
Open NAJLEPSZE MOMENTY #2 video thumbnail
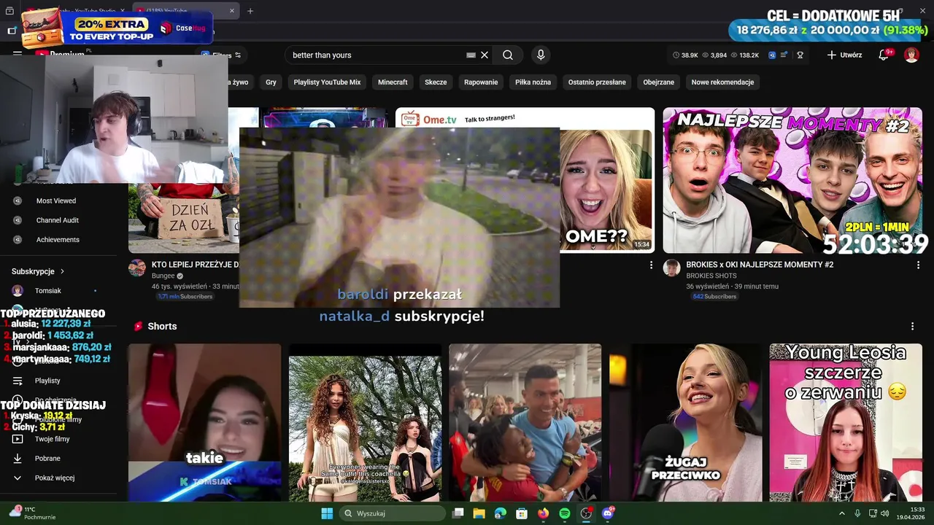click(x=792, y=180)
